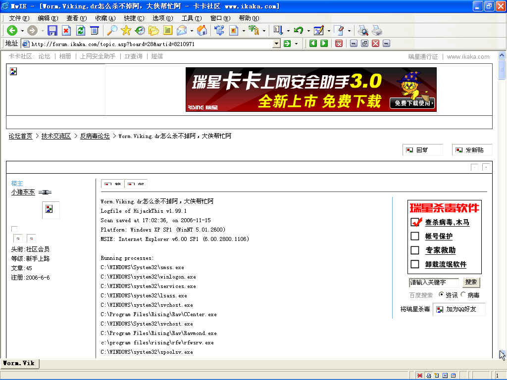Screen dimensions: 507x380
Task: Open dropdown next to Forward button
Action: click(x=42, y=31)
